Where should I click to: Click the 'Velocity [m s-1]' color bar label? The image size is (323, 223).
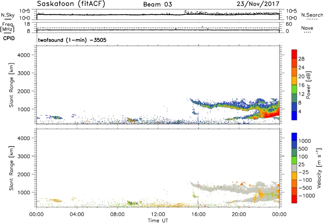pos(319,168)
